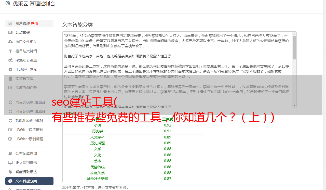Open 深度原创任务 from sidebar
The width and height of the screenshot is (326, 190).
pos(29,88)
